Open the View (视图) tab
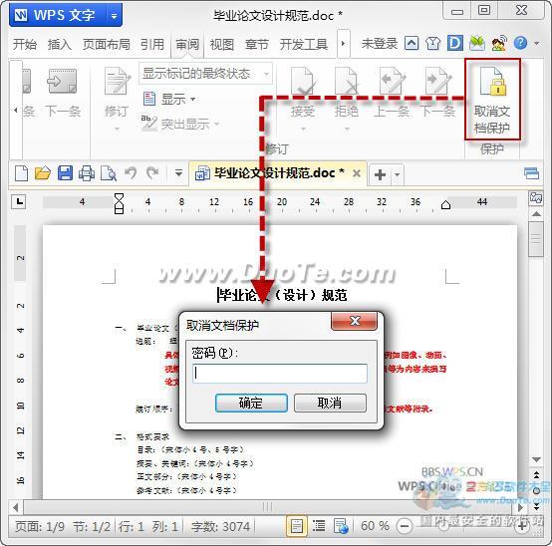552x546 pixels. pyautogui.click(x=222, y=45)
